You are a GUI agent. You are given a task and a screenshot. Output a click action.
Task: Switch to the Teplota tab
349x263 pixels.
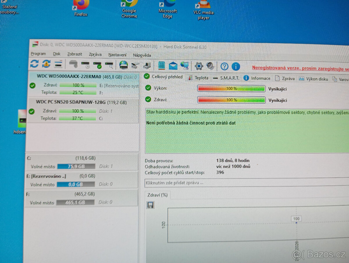[x=198, y=78]
